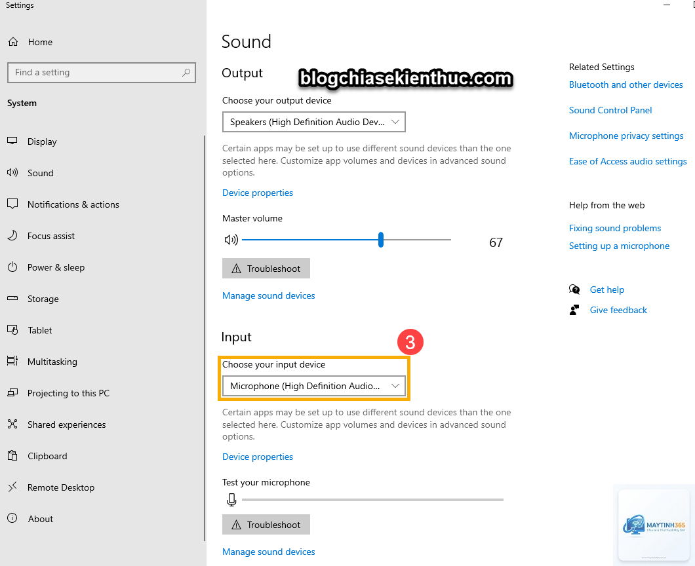The width and height of the screenshot is (695, 566).
Task: Click the microphone test level bar
Action: [x=372, y=500]
